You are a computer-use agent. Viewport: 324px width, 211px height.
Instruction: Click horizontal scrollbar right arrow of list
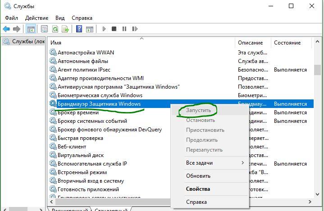pos(310,202)
